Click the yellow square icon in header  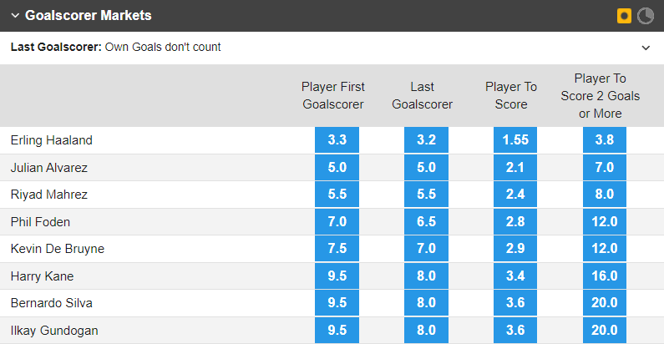pyautogui.click(x=624, y=16)
